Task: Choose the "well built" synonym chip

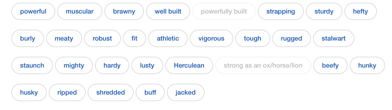Action: [x=168, y=11]
